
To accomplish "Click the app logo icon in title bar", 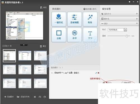I will (3, 3).
